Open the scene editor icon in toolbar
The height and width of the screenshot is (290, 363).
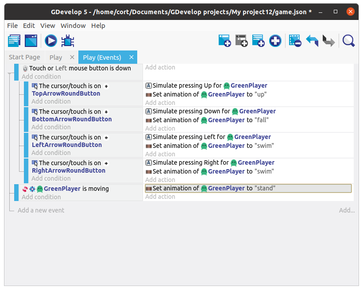click(x=31, y=41)
